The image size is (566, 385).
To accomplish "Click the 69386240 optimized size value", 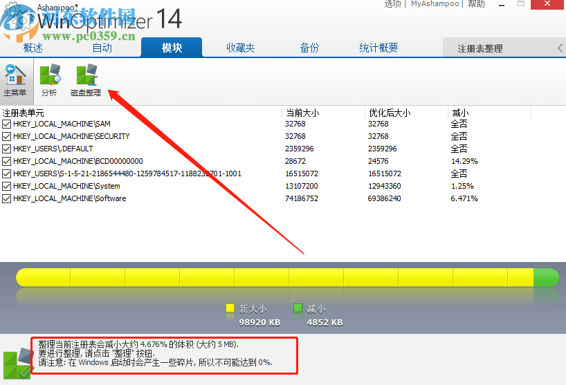I will pyautogui.click(x=384, y=198).
